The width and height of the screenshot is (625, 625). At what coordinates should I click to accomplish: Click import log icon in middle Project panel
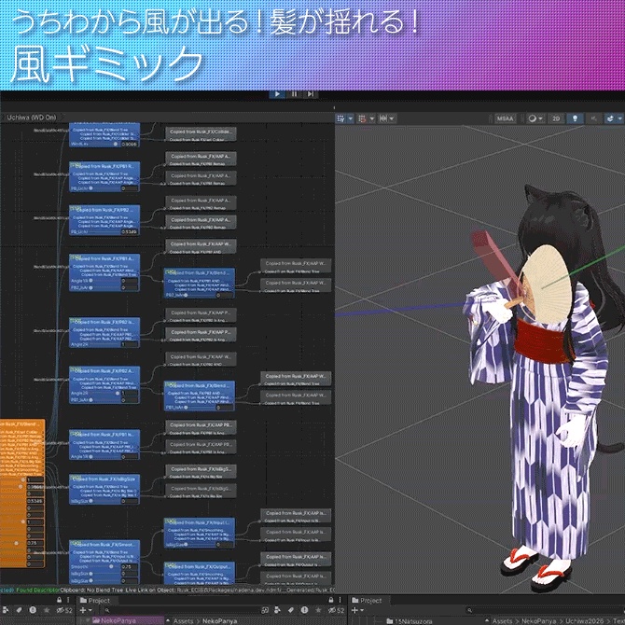point(304,610)
